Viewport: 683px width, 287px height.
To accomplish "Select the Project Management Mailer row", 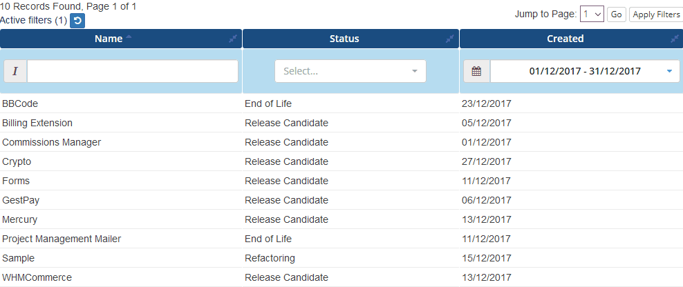I will [341, 239].
